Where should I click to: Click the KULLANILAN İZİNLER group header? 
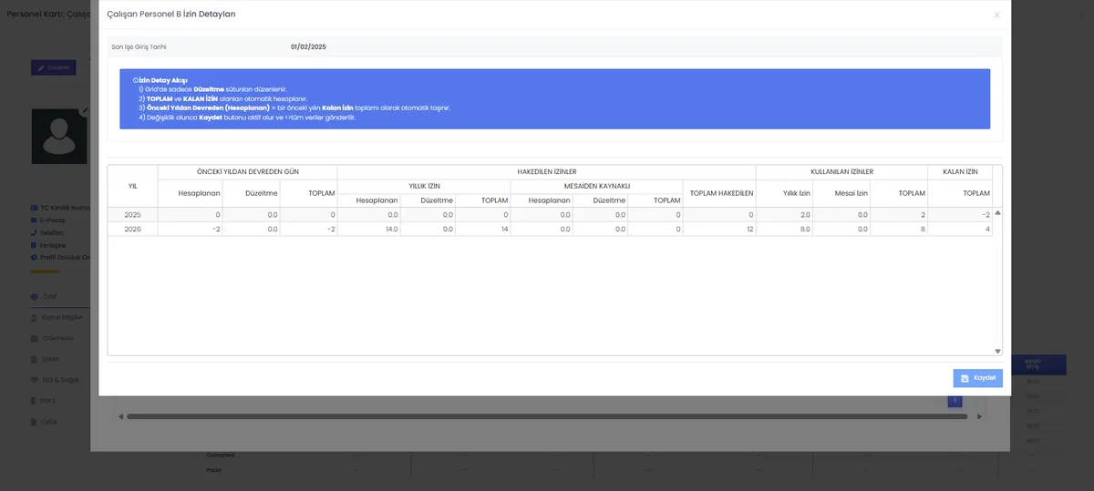coord(841,171)
